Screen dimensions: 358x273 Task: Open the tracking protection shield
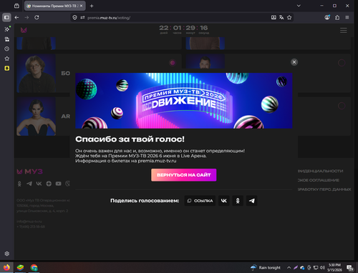(74, 18)
